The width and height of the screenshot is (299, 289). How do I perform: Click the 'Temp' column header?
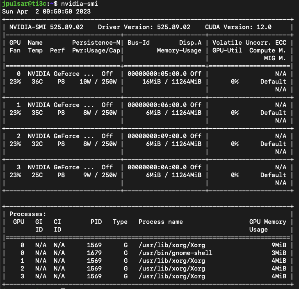click(x=35, y=50)
